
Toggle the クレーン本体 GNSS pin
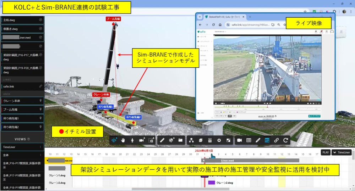(40, 101)
